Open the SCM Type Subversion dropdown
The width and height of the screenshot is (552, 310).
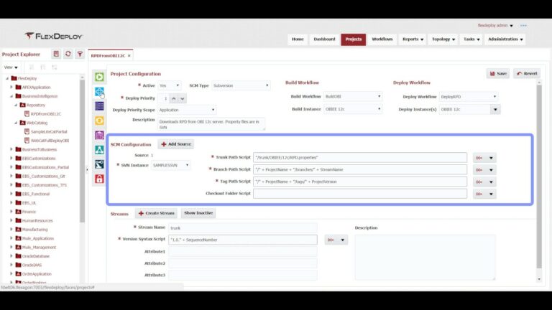coord(241,85)
